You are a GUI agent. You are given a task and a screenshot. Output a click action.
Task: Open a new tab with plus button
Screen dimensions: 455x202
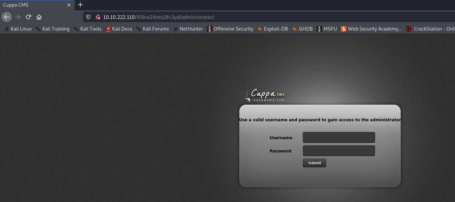coord(80,5)
